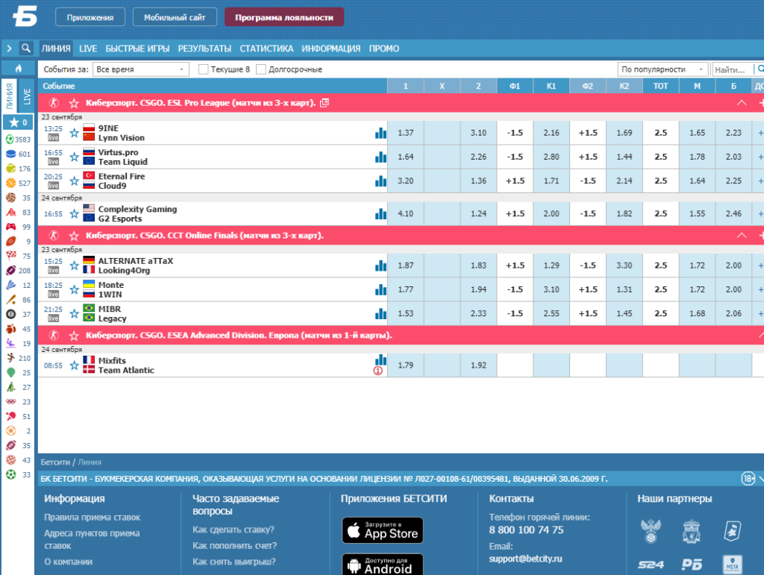The image size is (764, 575).
Task: Open statistics chart for 9INE vs Lynn Vision
Action: pos(381,133)
